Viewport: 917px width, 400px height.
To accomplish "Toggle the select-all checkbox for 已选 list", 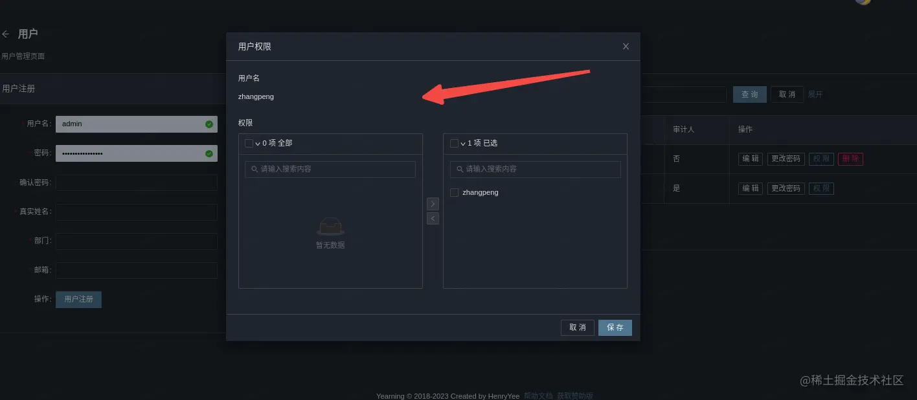I will click(x=454, y=143).
